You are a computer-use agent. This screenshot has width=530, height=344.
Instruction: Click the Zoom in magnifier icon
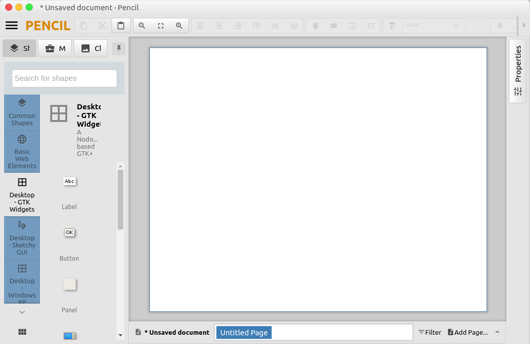click(179, 26)
